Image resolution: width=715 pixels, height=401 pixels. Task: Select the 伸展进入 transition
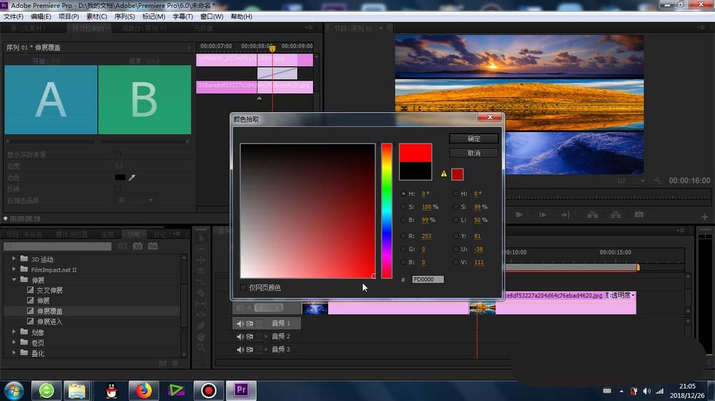click(x=50, y=321)
